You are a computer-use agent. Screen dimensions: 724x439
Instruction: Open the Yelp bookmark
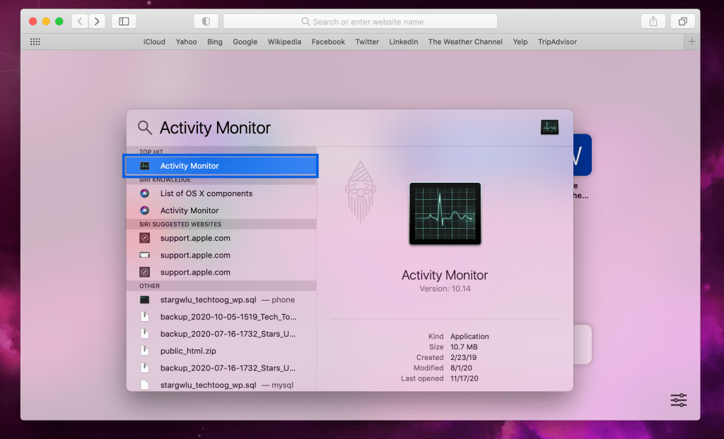[x=520, y=42]
